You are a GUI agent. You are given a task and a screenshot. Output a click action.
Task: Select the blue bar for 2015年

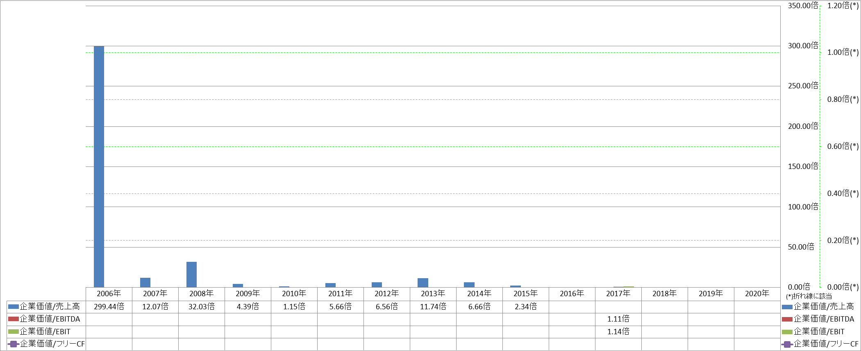point(516,286)
